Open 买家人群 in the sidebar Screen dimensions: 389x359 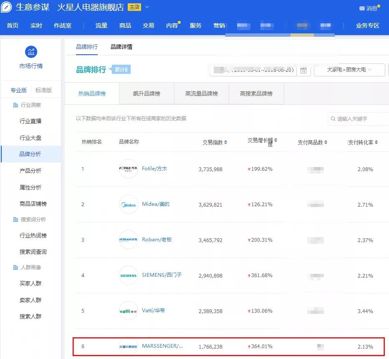pos(30,283)
